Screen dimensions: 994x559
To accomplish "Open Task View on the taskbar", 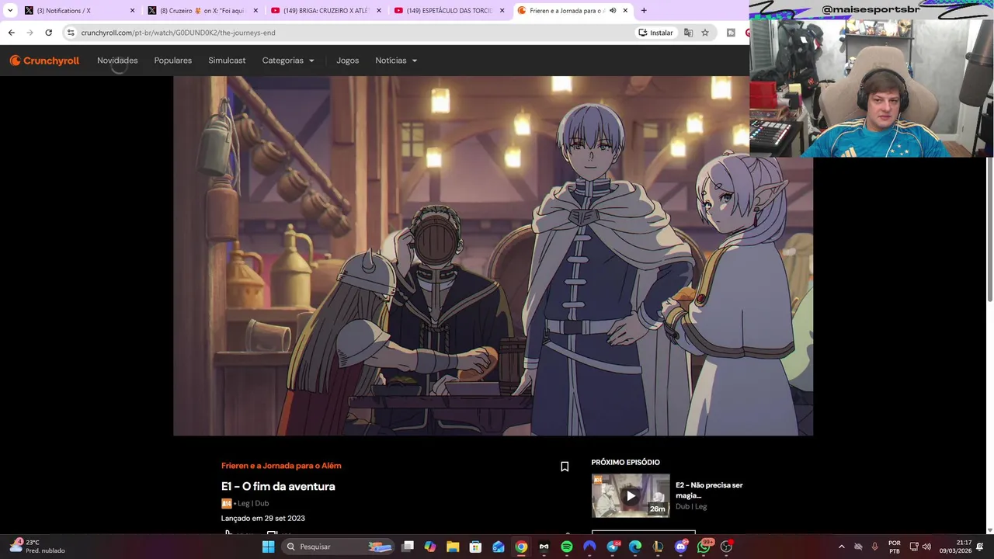I will (x=408, y=547).
